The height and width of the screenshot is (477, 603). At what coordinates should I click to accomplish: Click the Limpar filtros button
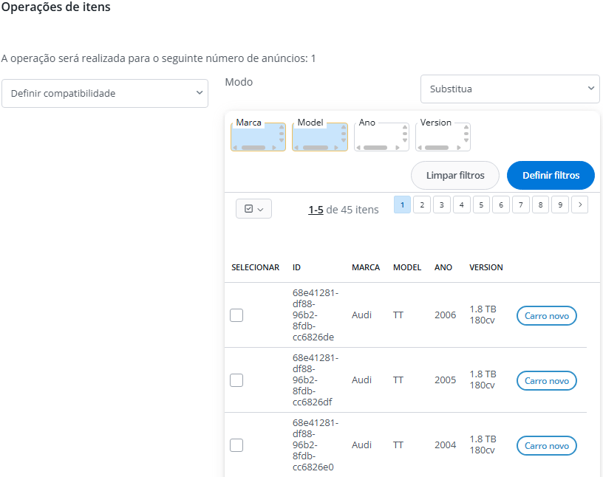coord(455,176)
